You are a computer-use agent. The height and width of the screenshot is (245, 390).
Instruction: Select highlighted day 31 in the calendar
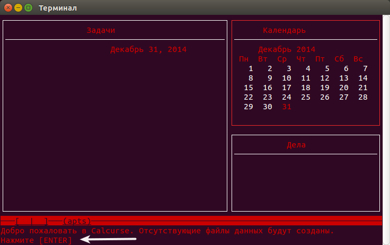point(287,107)
